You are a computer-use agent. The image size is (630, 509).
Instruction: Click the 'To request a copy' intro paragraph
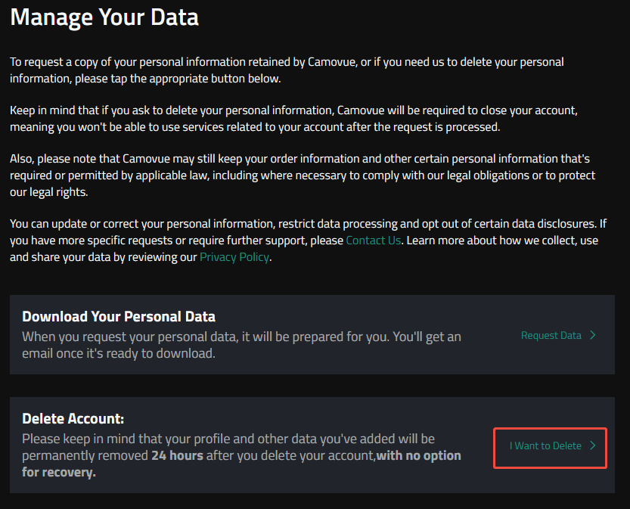(x=287, y=70)
